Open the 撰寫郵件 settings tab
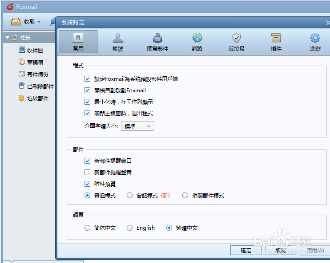 [157, 42]
